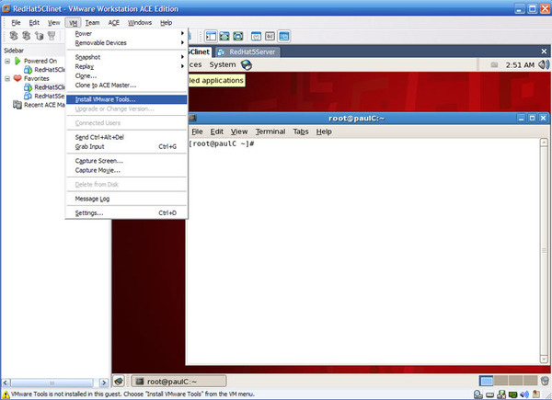
Task: Choose Capture Screen... menu entry
Action: click(126, 161)
